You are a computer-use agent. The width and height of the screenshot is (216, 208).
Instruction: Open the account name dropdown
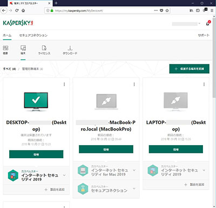[x=186, y=24]
